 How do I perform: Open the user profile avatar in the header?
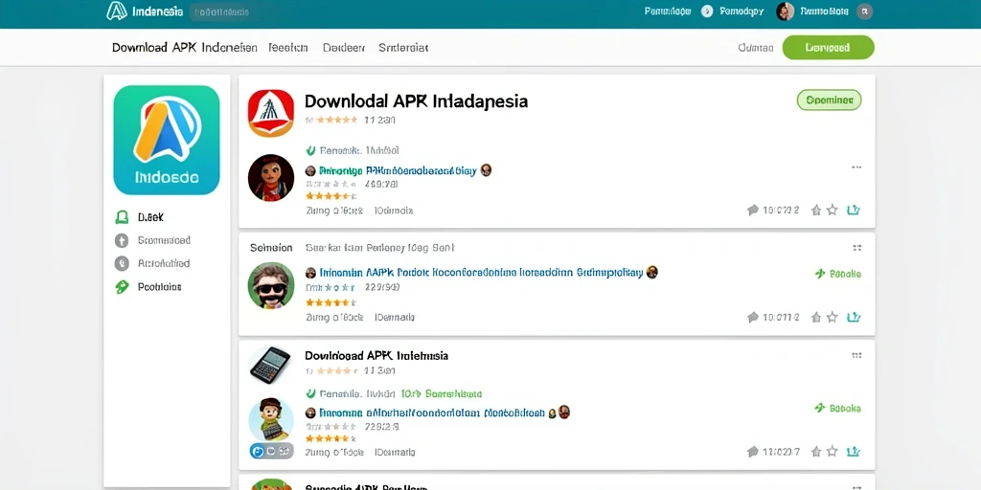(x=786, y=11)
